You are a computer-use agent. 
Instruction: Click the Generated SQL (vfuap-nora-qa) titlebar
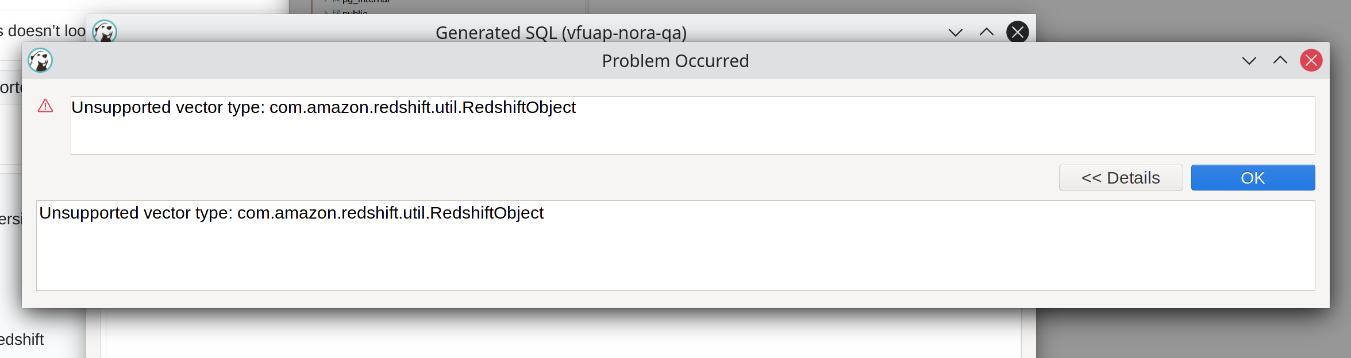[x=561, y=33]
